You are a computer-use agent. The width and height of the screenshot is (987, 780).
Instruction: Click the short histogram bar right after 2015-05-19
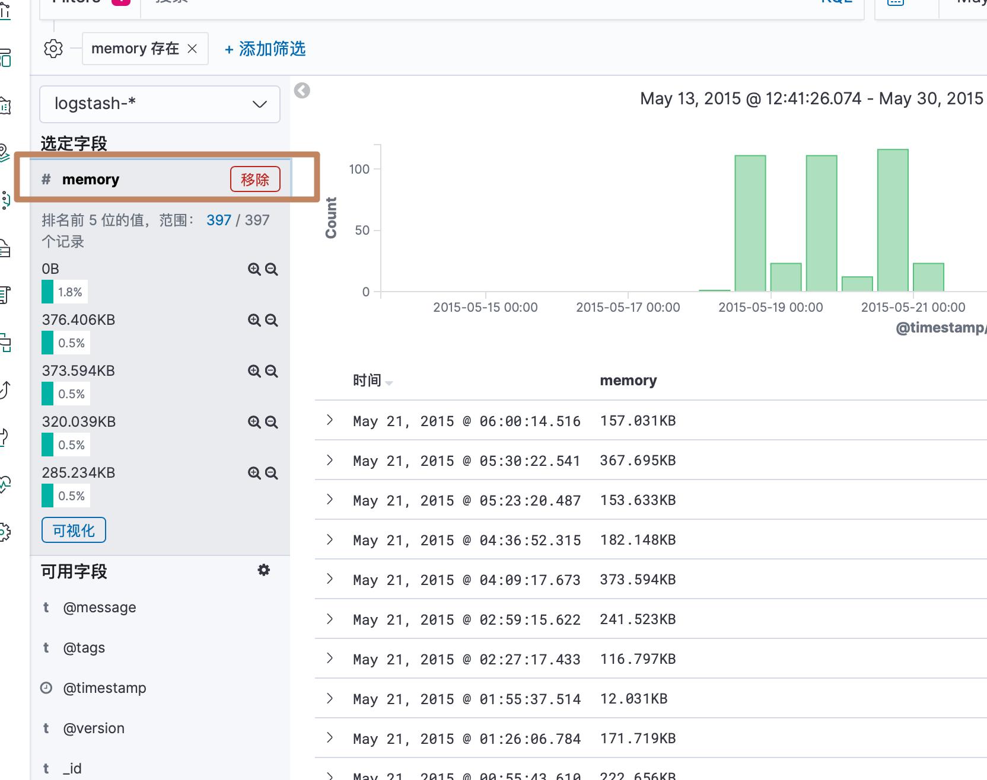pyautogui.click(x=786, y=277)
